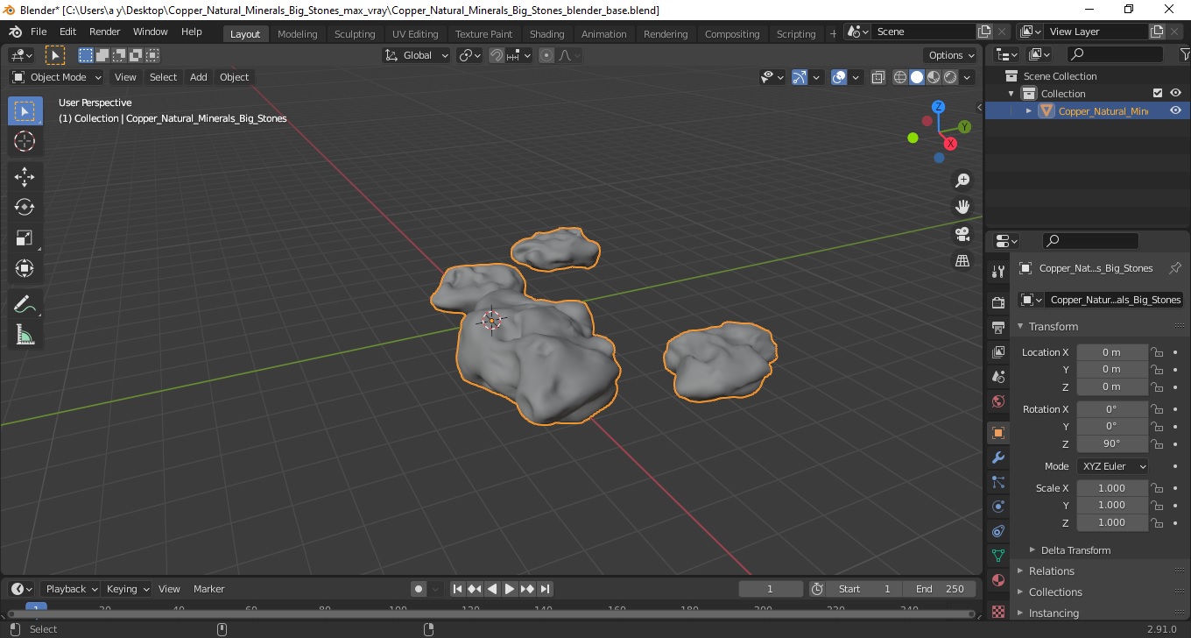Open the File menu

tap(39, 32)
